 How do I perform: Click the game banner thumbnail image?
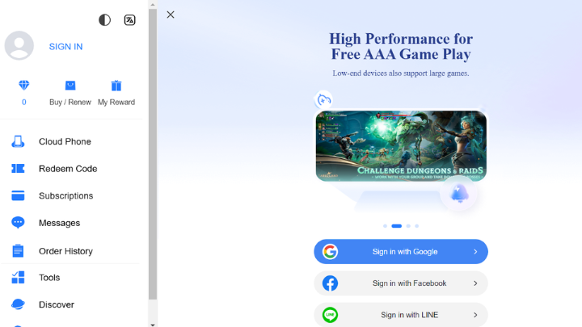click(401, 146)
